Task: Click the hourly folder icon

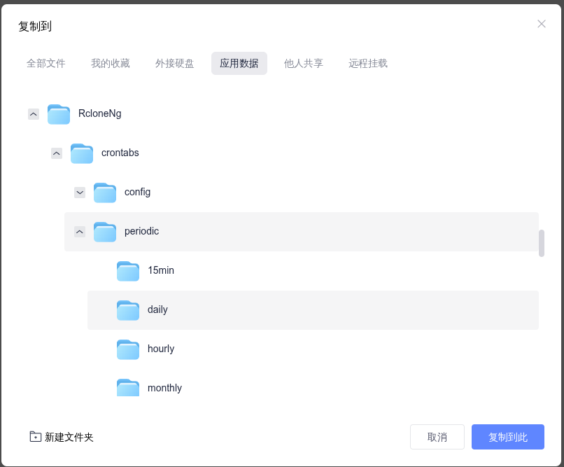Action: 127,349
